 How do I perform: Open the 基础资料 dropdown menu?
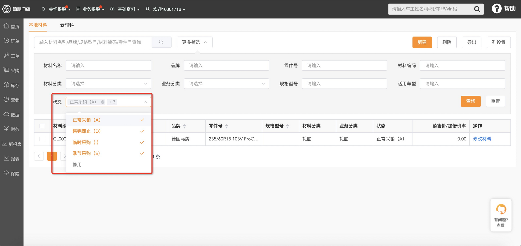tap(125, 9)
